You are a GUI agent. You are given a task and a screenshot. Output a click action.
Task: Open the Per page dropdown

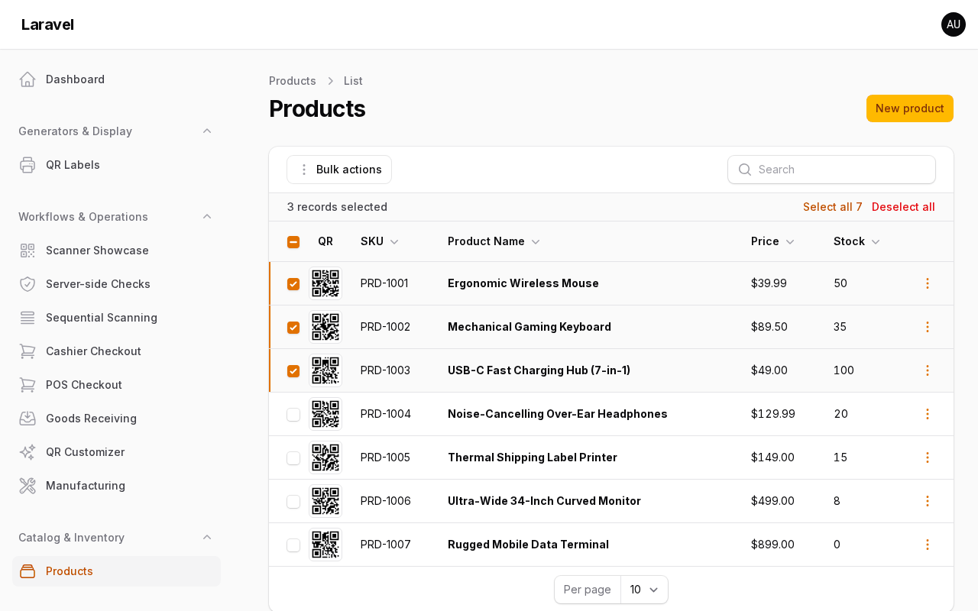coord(644,590)
